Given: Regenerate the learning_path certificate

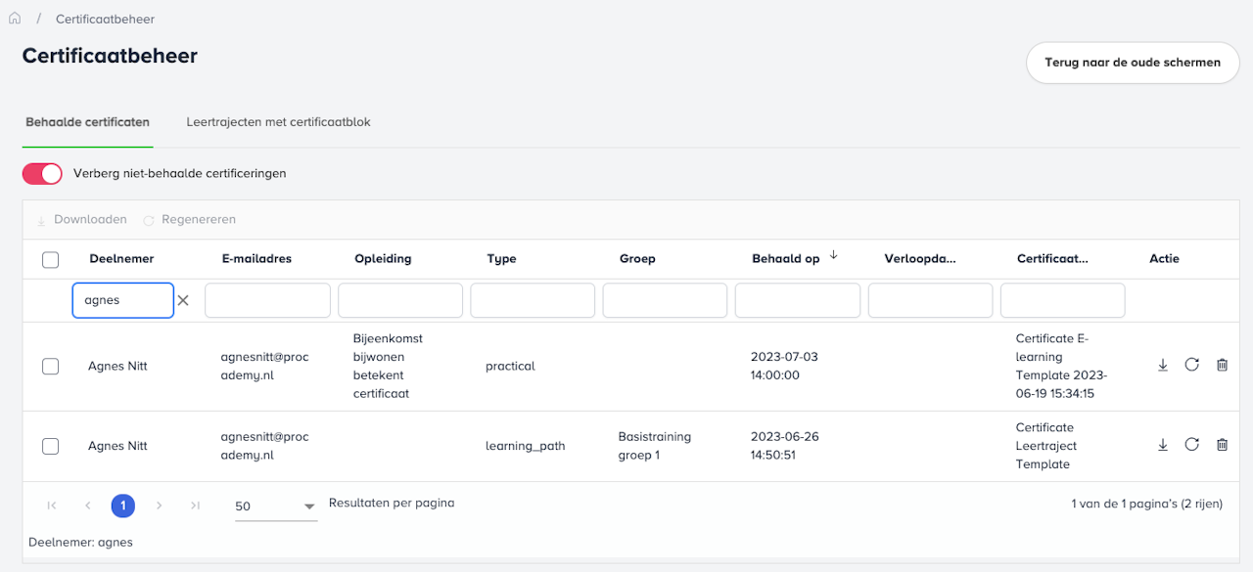Looking at the screenshot, I should [1191, 445].
